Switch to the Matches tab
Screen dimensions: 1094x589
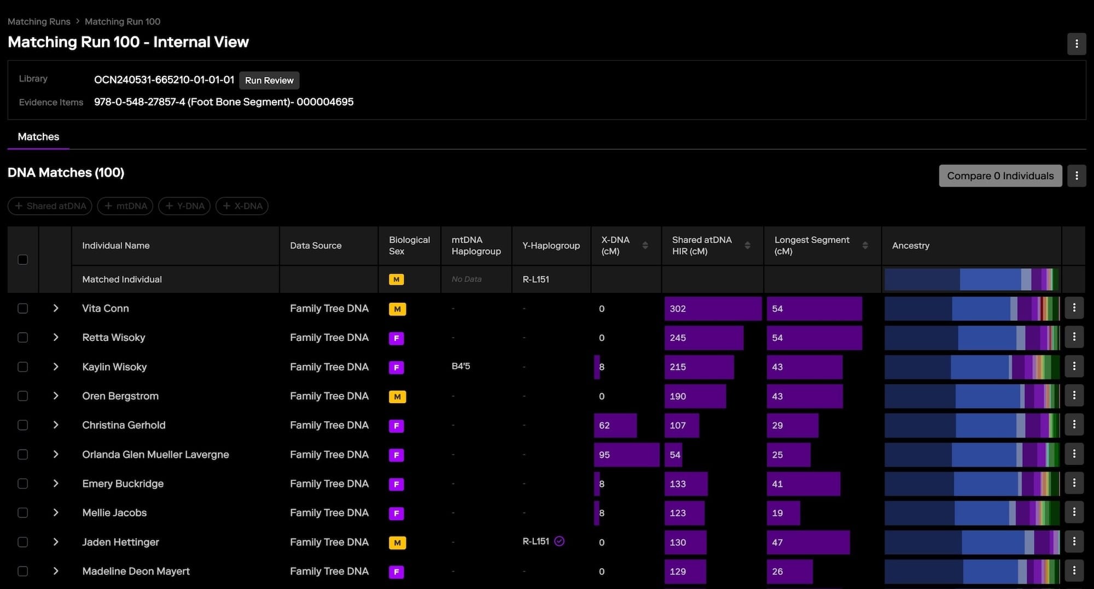(x=38, y=137)
